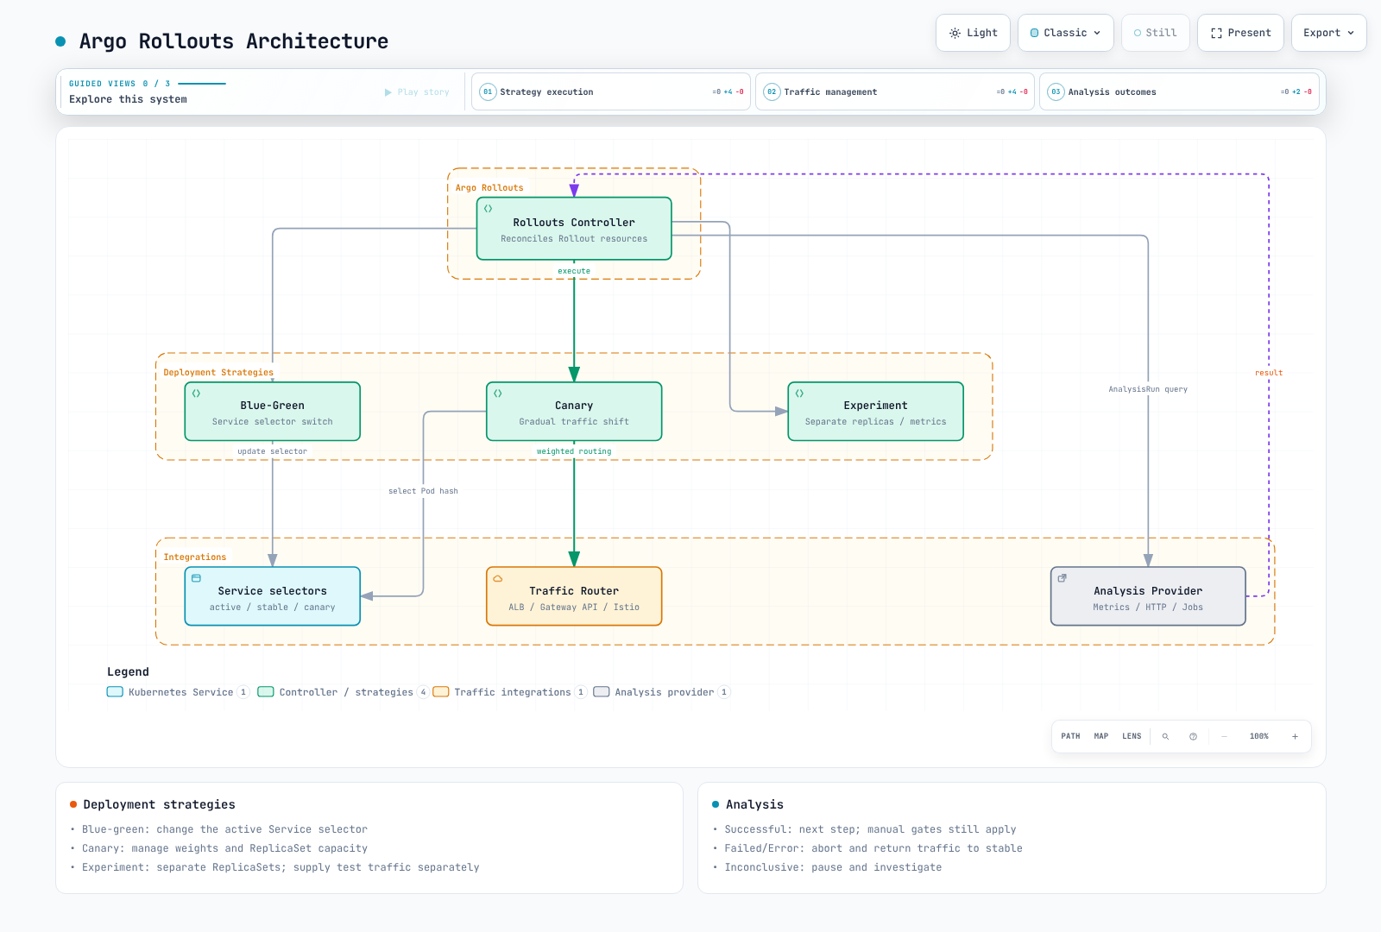Image resolution: width=1381 pixels, height=932 pixels.
Task: Click the 'Failed/Error: abort' bullet
Action: pos(873,848)
